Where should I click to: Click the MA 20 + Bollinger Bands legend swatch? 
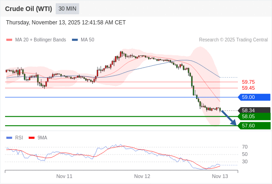[9, 40]
